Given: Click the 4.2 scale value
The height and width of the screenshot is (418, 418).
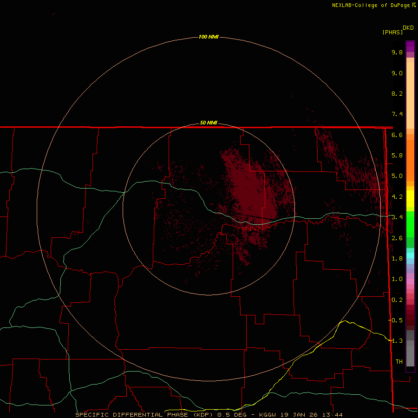Looking at the screenshot, I should (397, 197).
